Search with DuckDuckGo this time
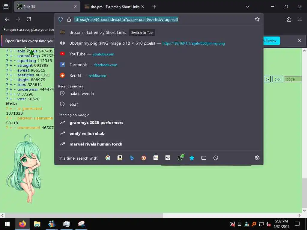307x230 pixels. click(144, 158)
